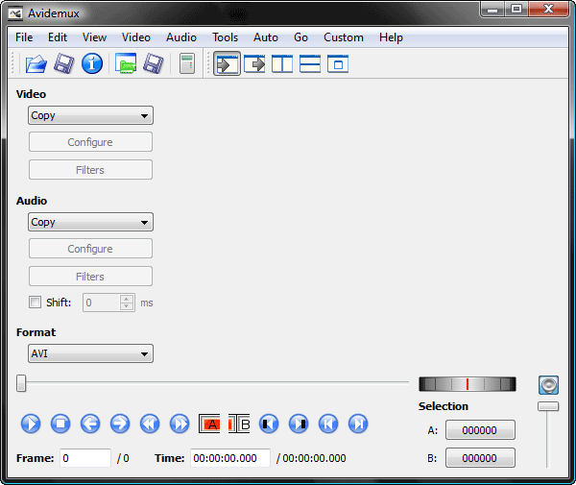
Task: Click the Selection B 000000 button
Action: pyautogui.click(x=480, y=458)
